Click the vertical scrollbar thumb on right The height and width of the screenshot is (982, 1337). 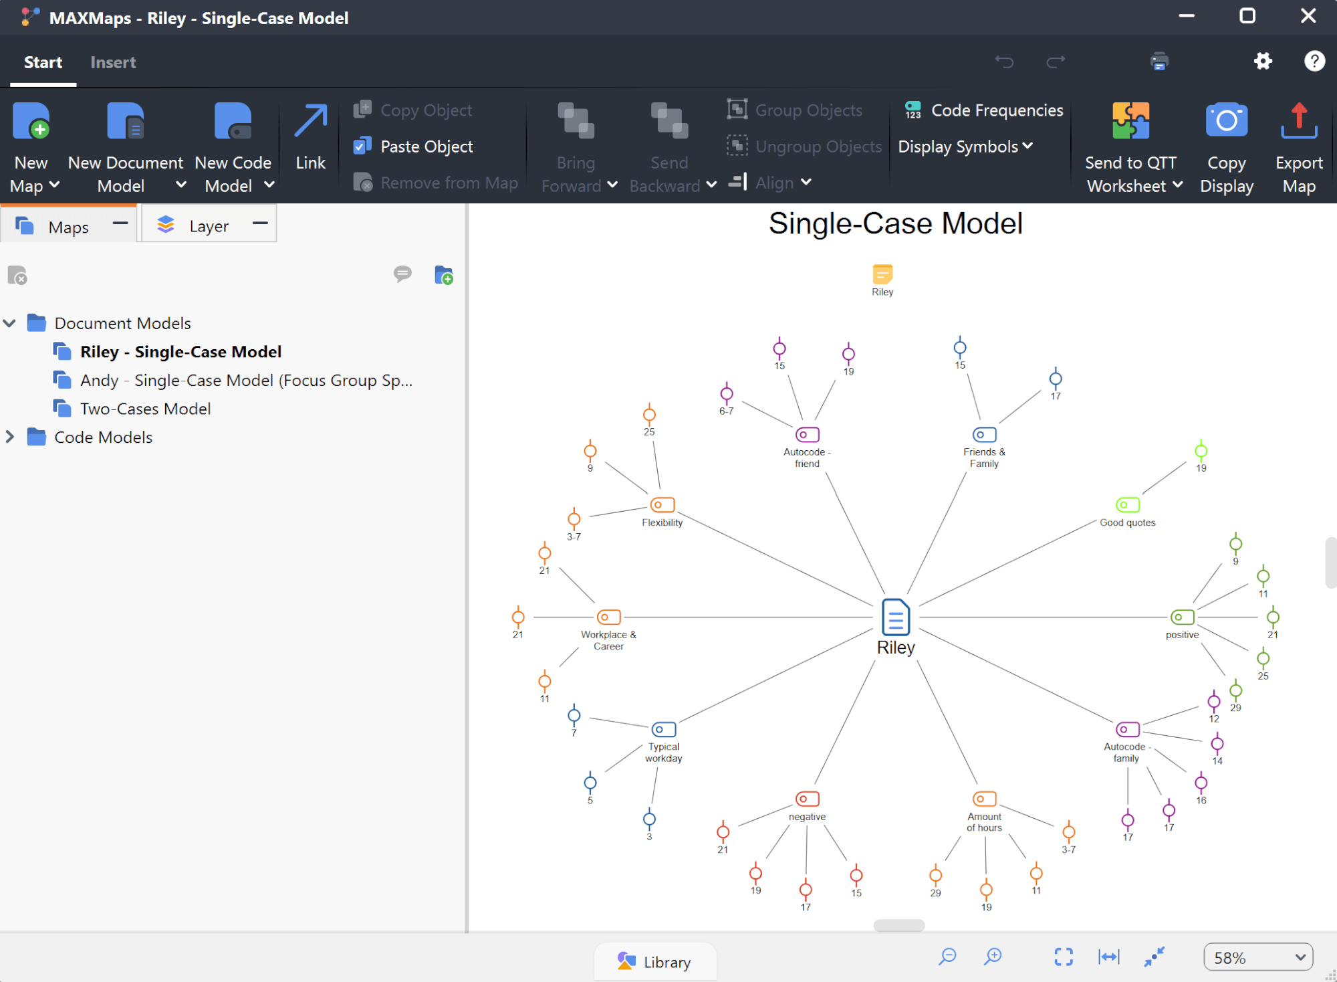(x=1330, y=562)
